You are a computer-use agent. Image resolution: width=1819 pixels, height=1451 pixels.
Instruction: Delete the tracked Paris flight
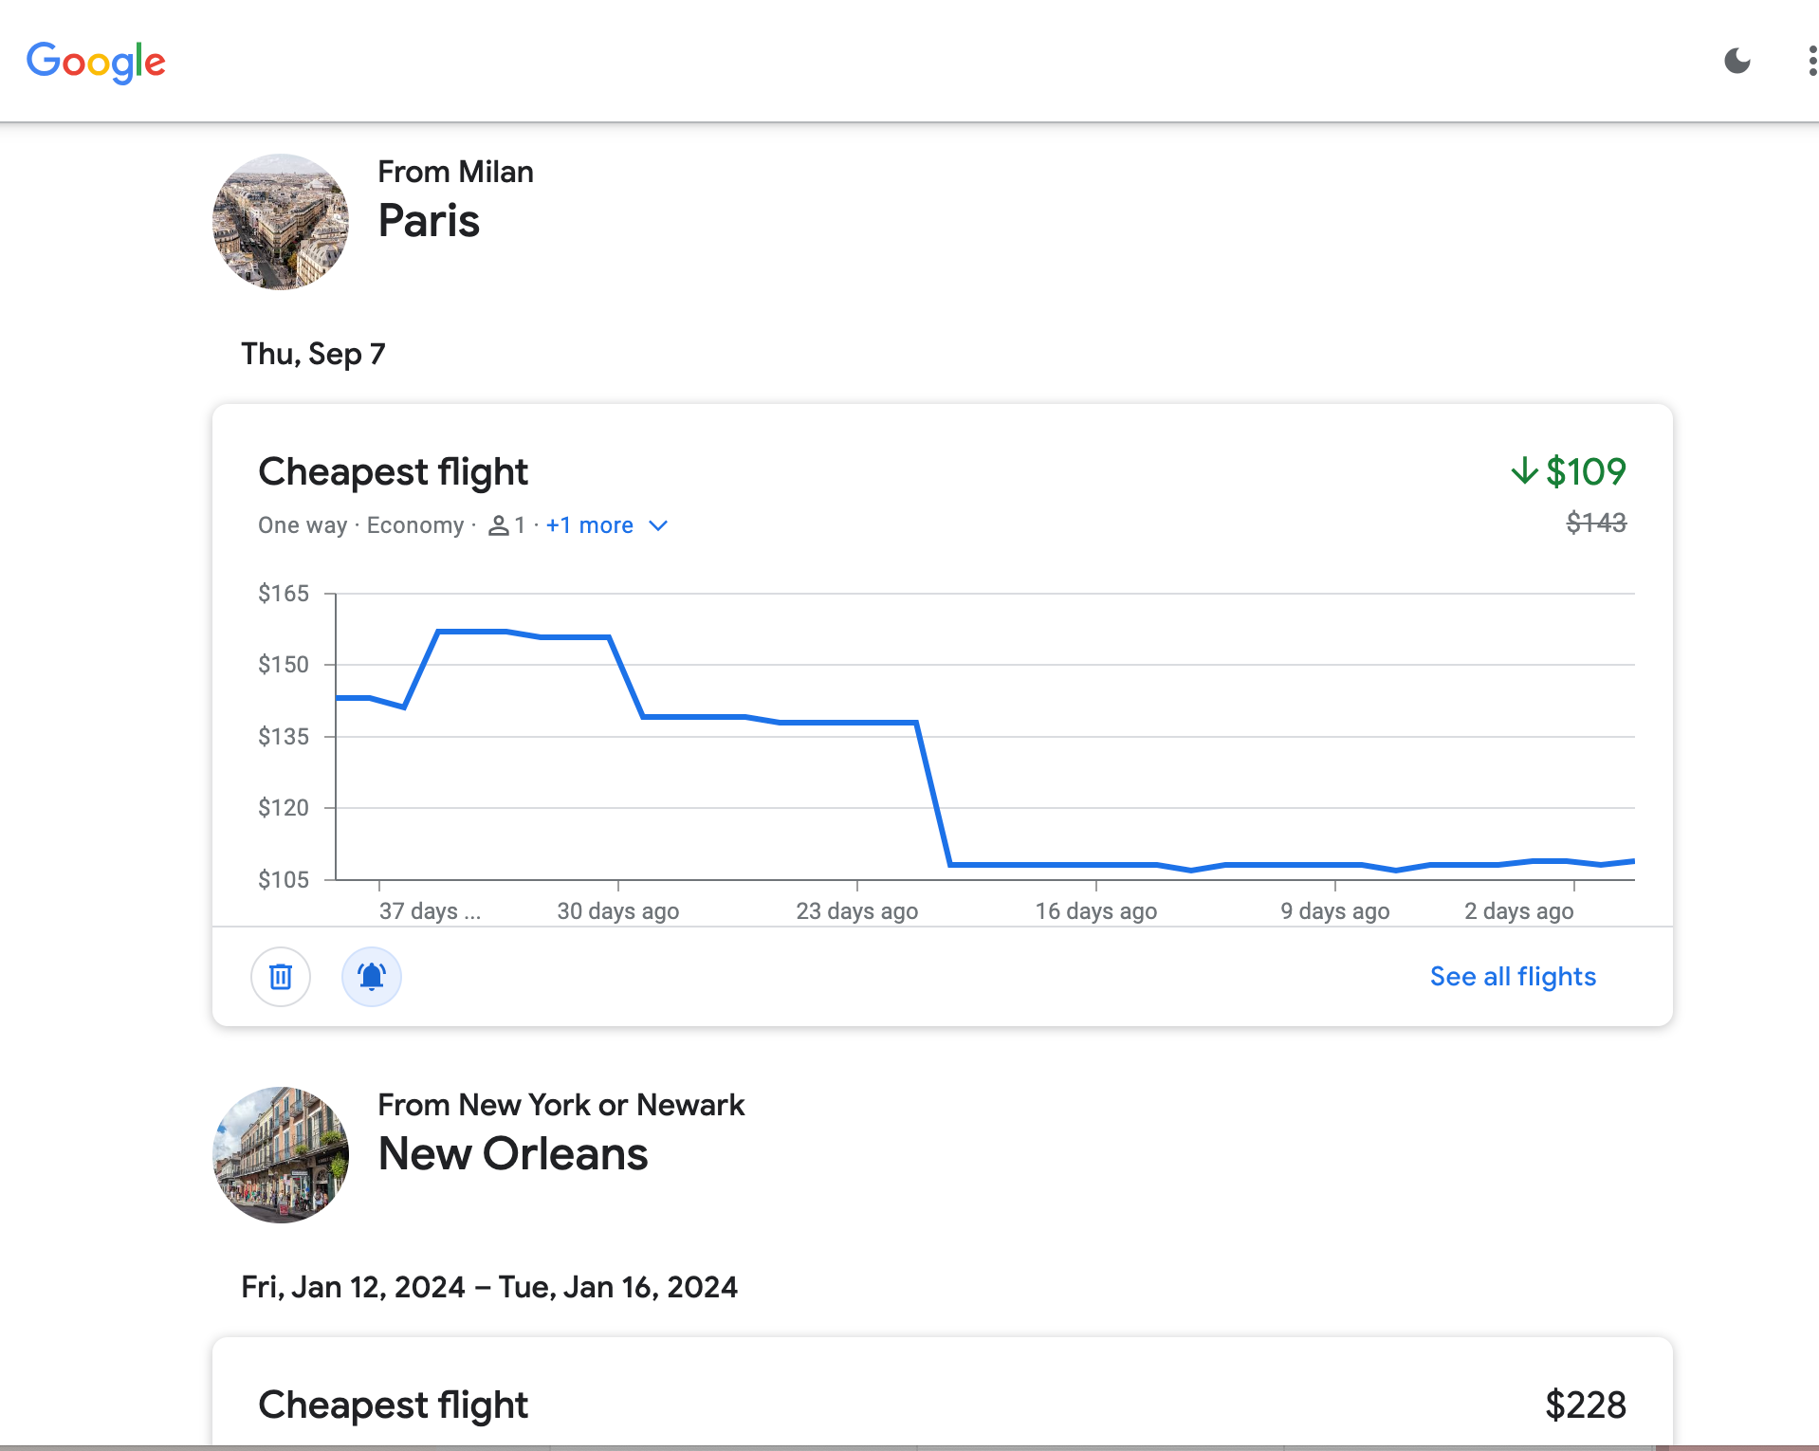click(x=281, y=977)
